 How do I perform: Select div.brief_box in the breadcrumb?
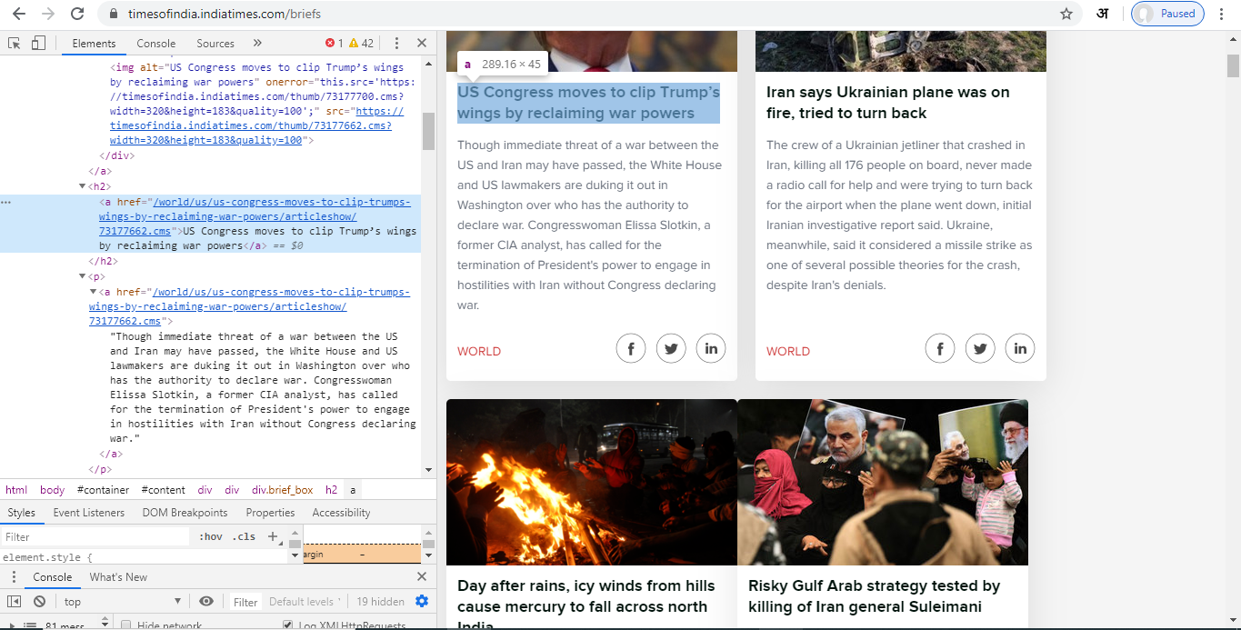tap(282, 490)
